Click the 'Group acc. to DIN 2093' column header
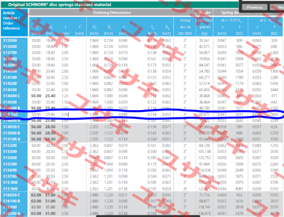 point(185,27)
